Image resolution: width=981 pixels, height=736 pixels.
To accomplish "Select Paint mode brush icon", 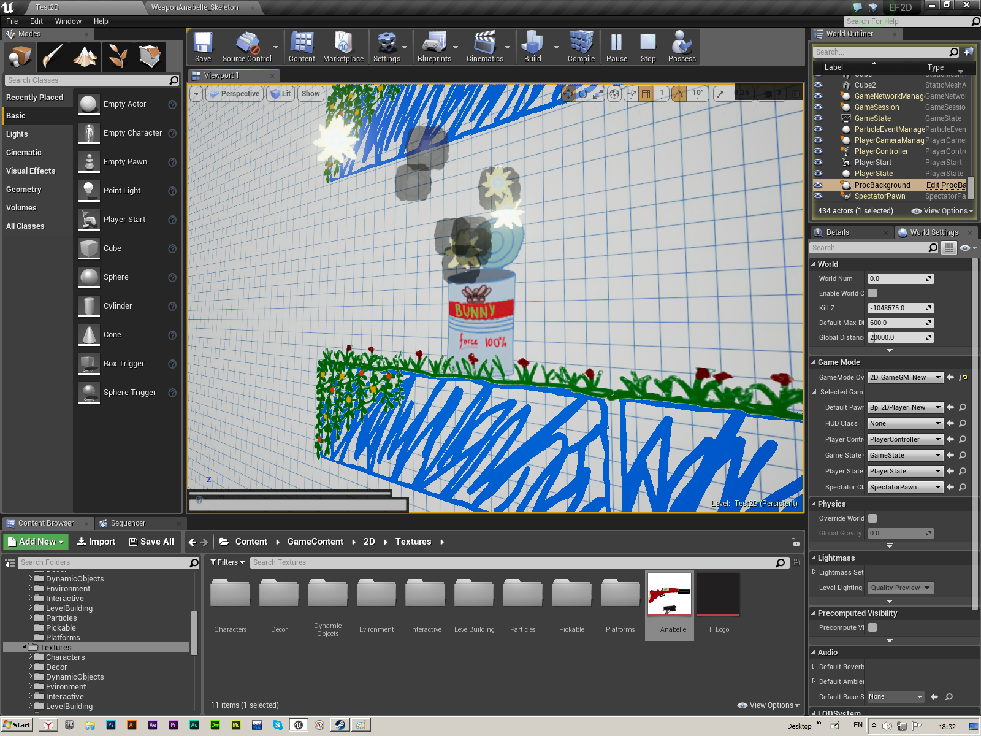I will click(52, 56).
